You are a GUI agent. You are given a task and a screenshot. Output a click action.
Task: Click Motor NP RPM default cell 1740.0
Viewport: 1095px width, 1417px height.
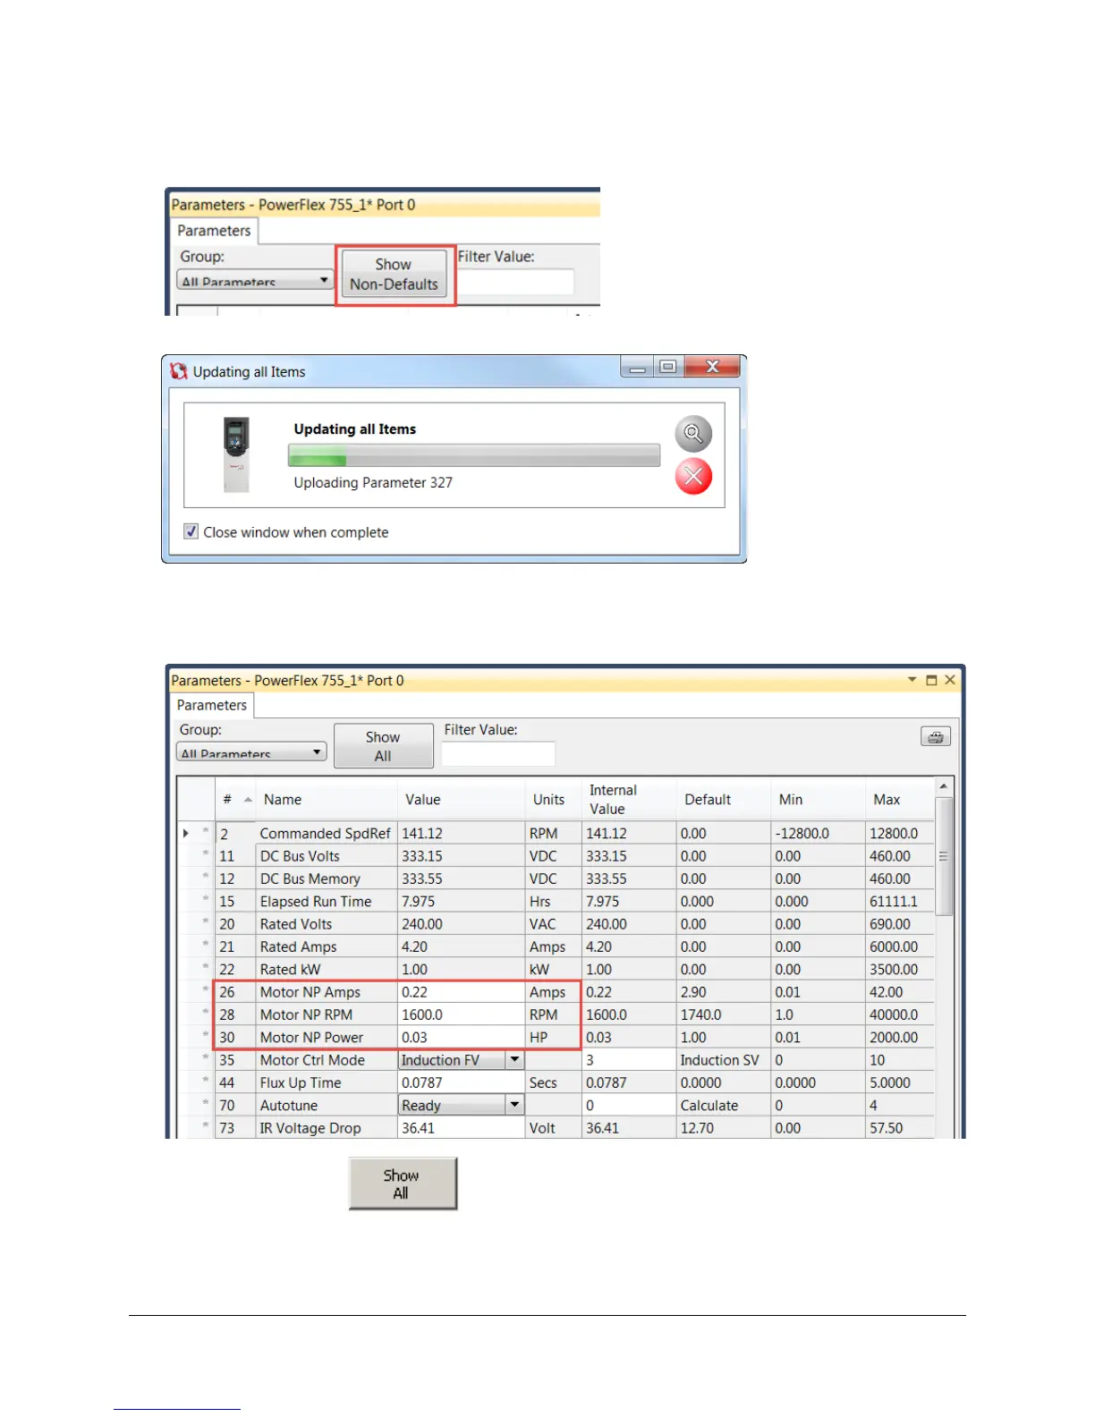(x=723, y=1014)
